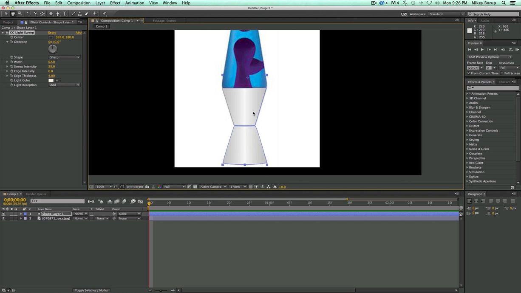
Task: Select the Eraser tool
Action: point(87,13)
